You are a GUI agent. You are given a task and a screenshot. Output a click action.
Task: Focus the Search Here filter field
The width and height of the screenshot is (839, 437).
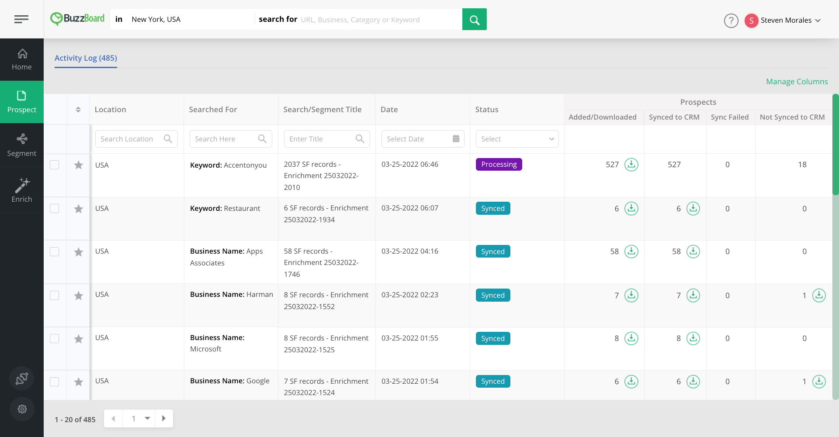point(231,139)
